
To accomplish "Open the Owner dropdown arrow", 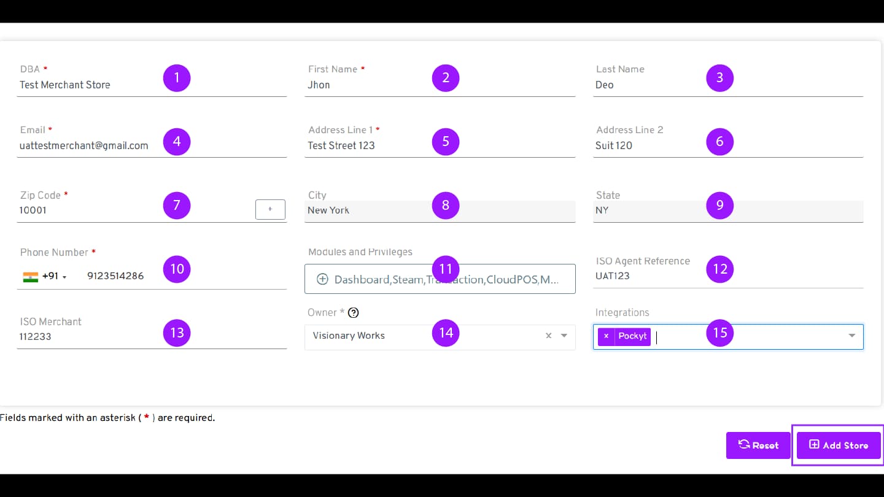I will pos(564,336).
